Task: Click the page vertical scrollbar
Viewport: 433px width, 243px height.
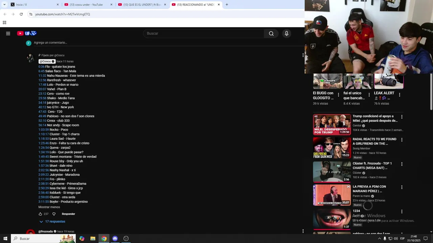Action: [x=431, y=92]
